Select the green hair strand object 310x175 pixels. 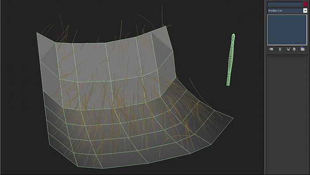click(231, 59)
